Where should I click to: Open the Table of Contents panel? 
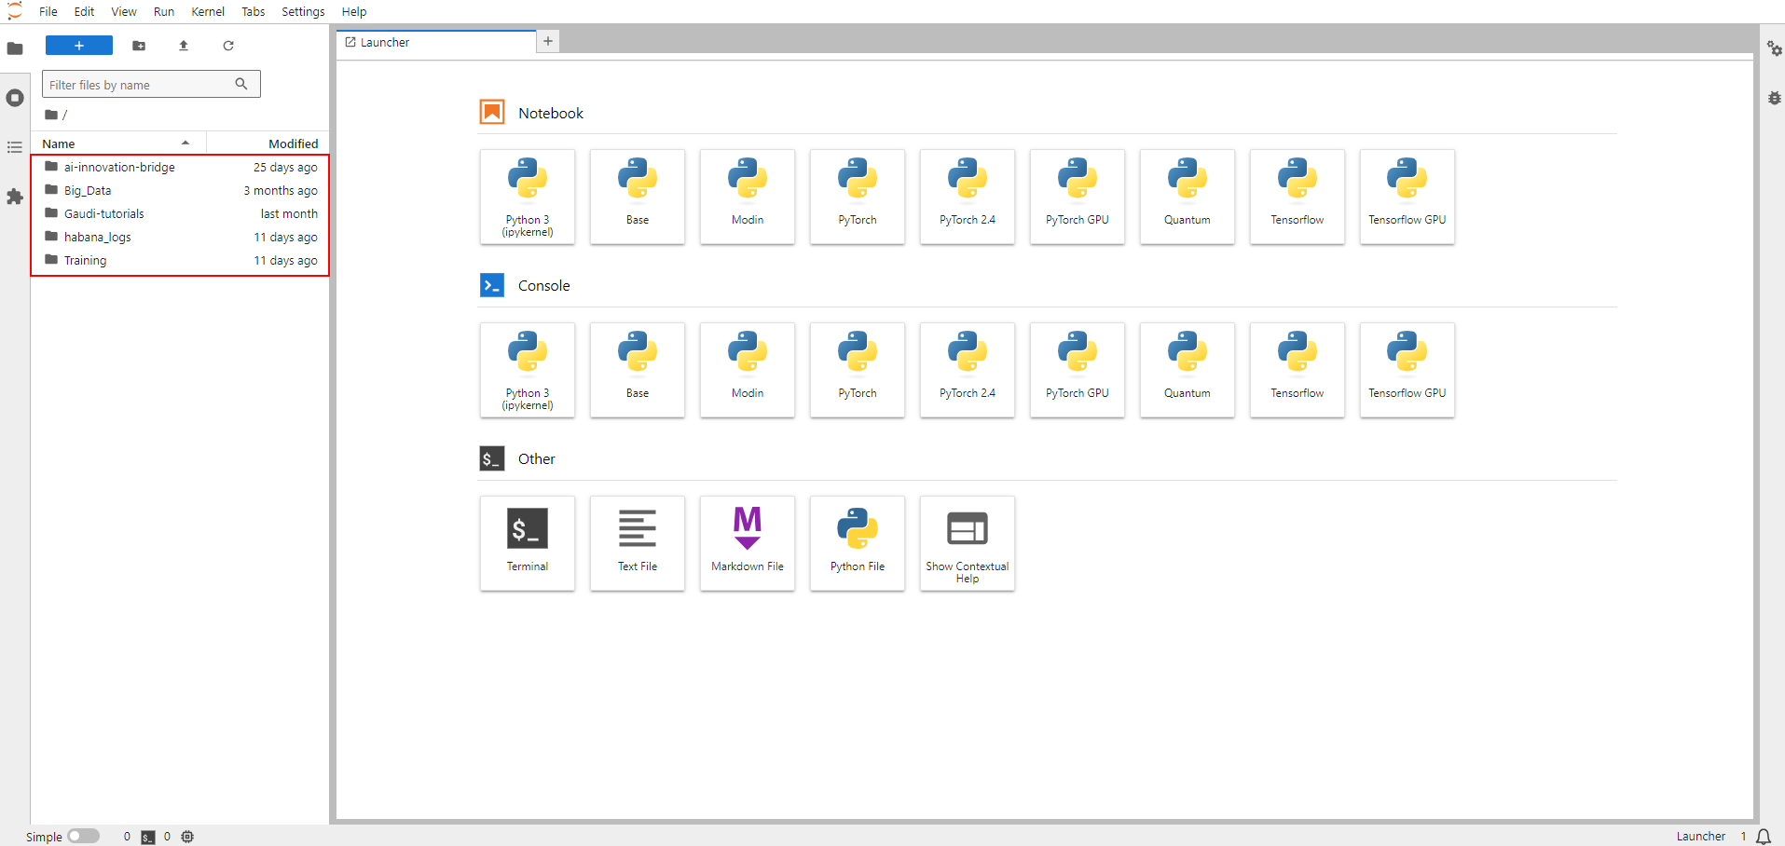pos(15,147)
